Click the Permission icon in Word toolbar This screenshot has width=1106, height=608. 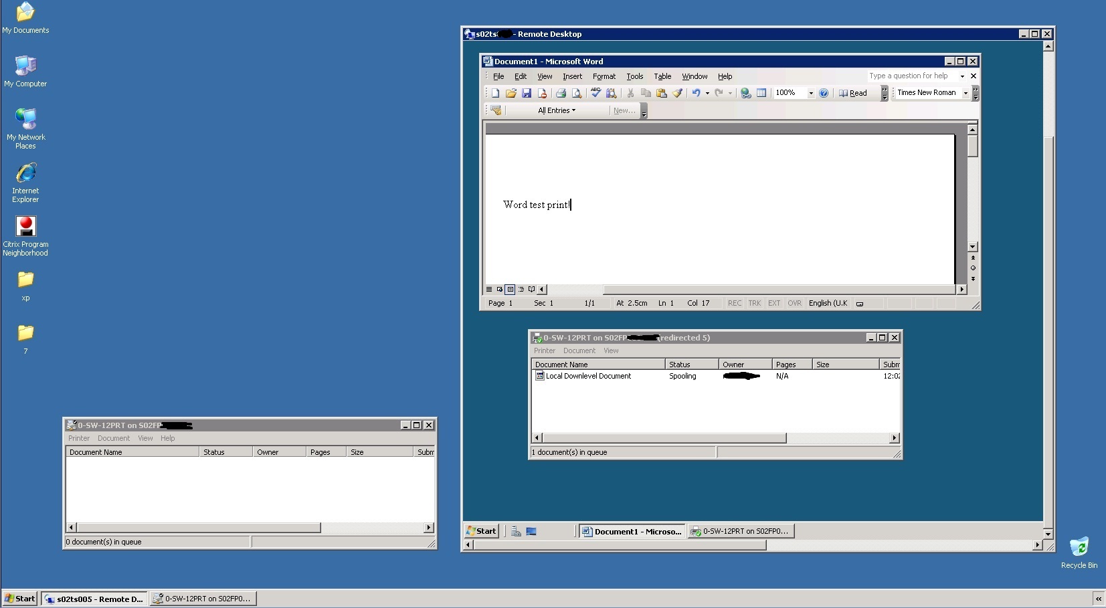(x=542, y=93)
